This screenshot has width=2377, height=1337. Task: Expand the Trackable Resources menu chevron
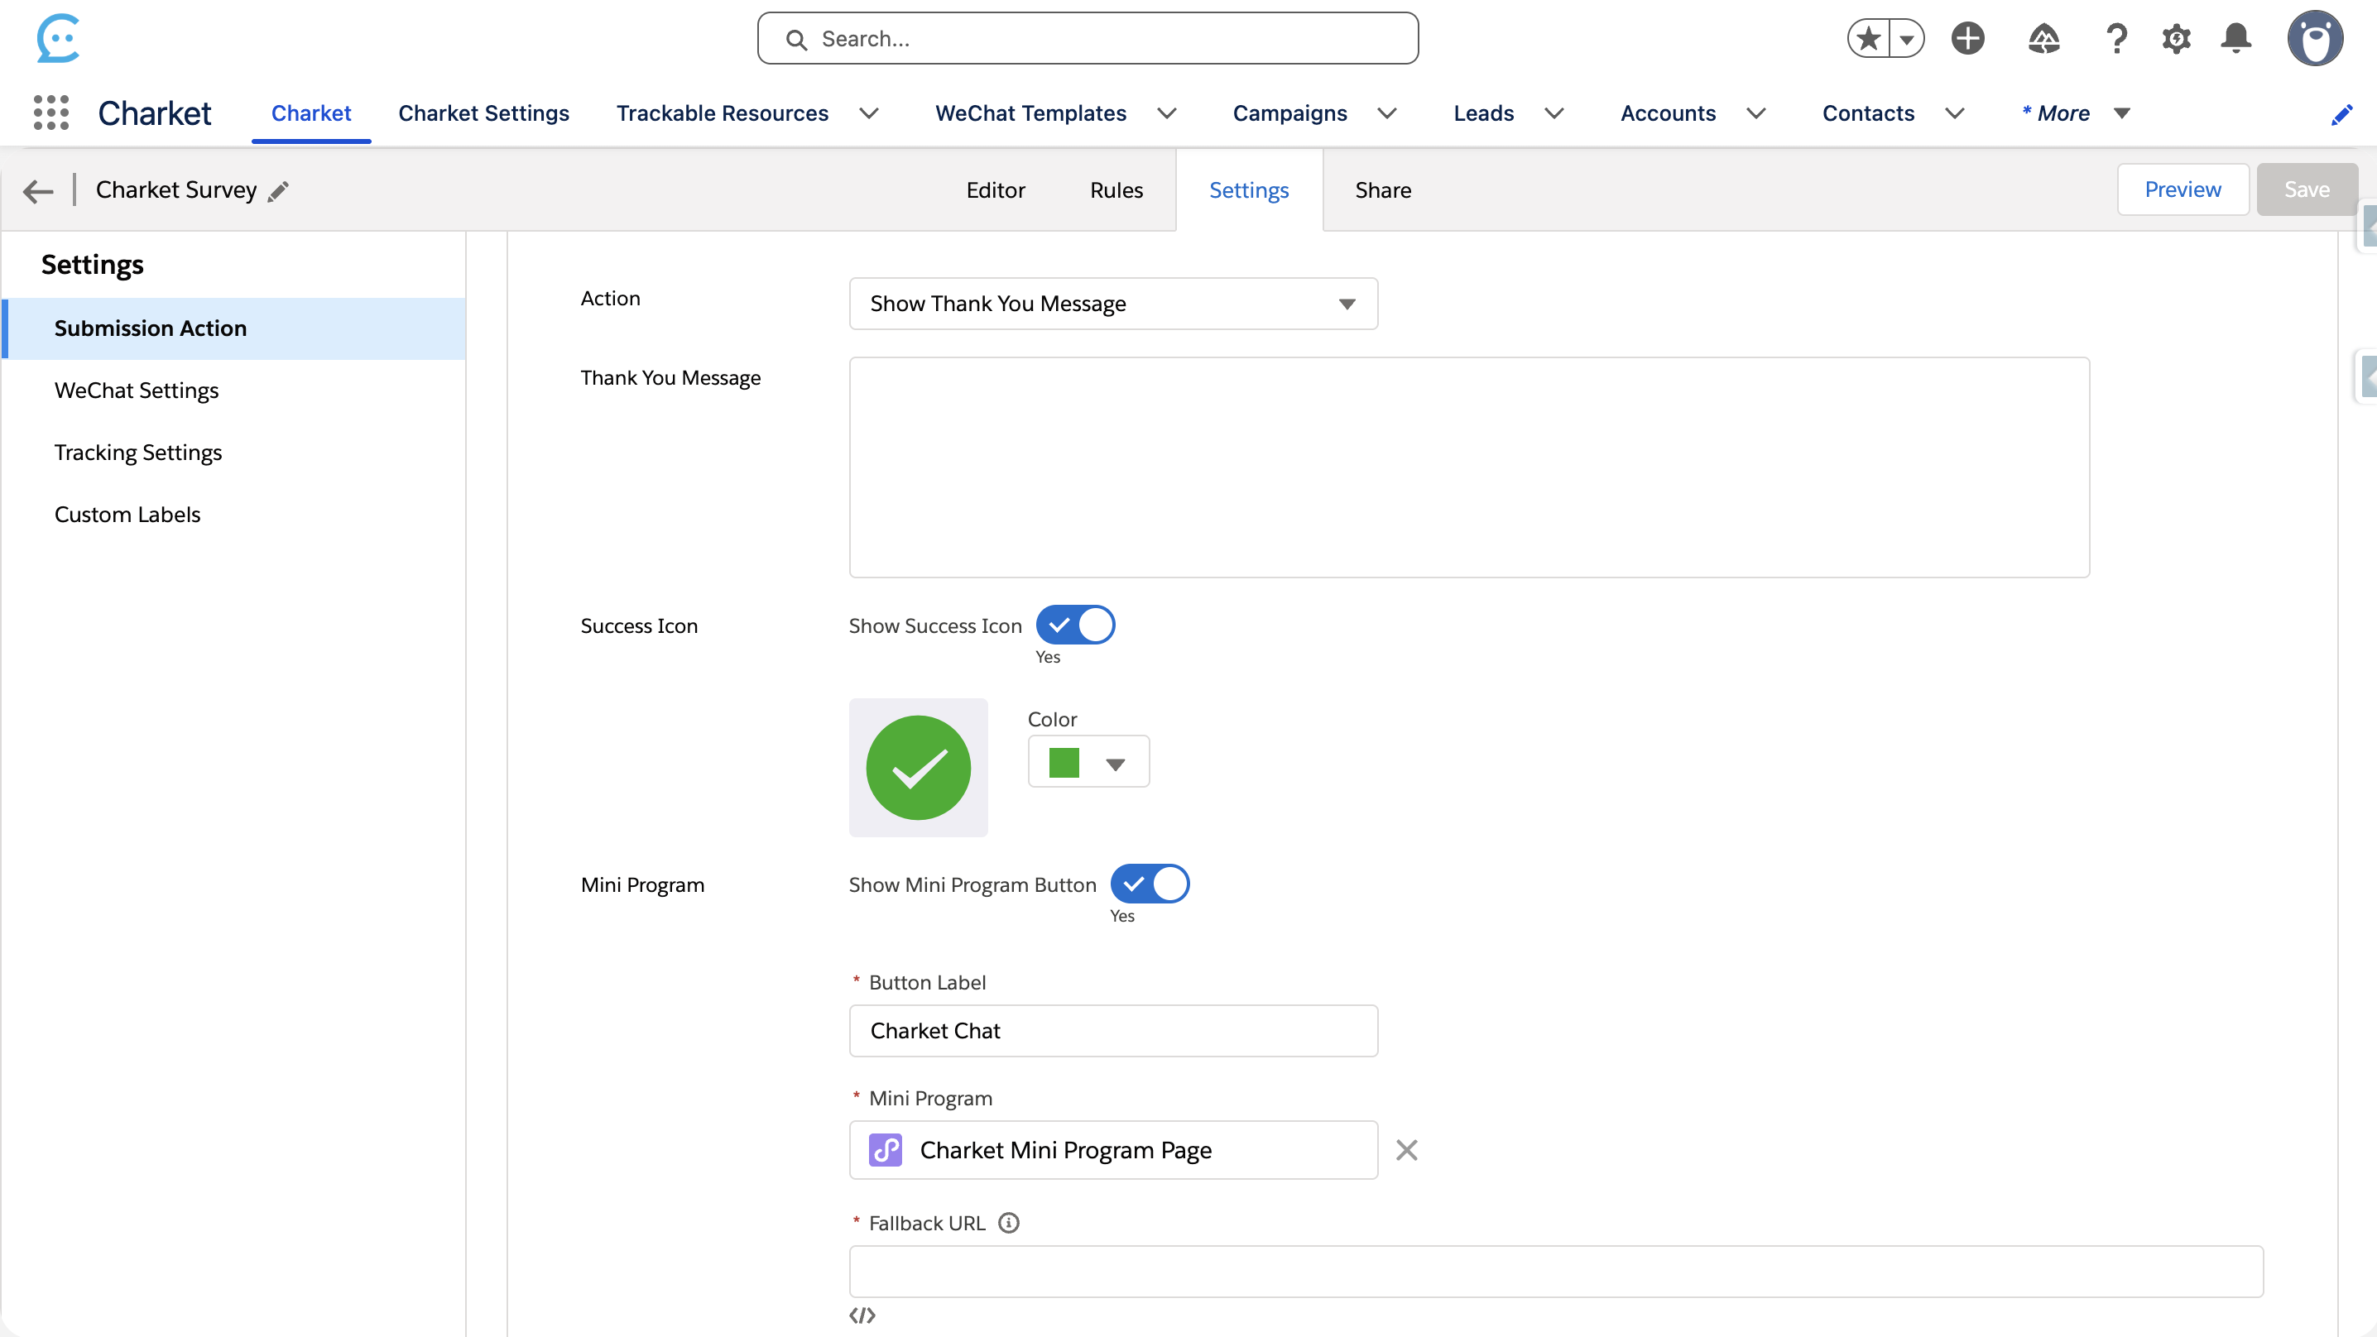868,113
